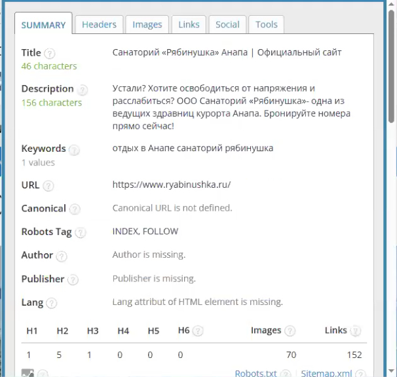Open the Sitemap.xml link
This screenshot has width=397, height=377.
click(x=326, y=373)
